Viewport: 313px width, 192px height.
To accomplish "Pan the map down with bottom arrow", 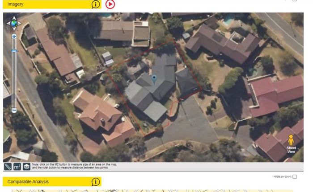I will tap(14, 29).
